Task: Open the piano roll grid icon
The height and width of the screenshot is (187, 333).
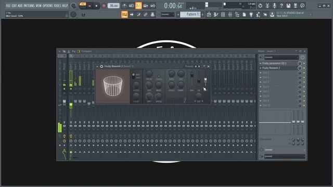Action: 223,15
